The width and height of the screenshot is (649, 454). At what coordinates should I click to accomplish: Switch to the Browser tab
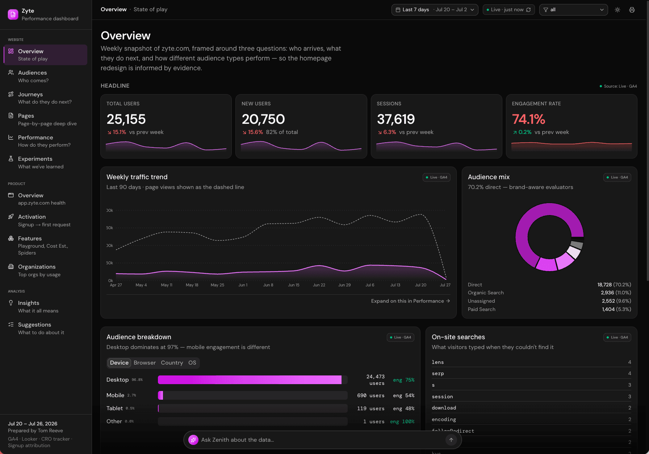pyautogui.click(x=145, y=363)
